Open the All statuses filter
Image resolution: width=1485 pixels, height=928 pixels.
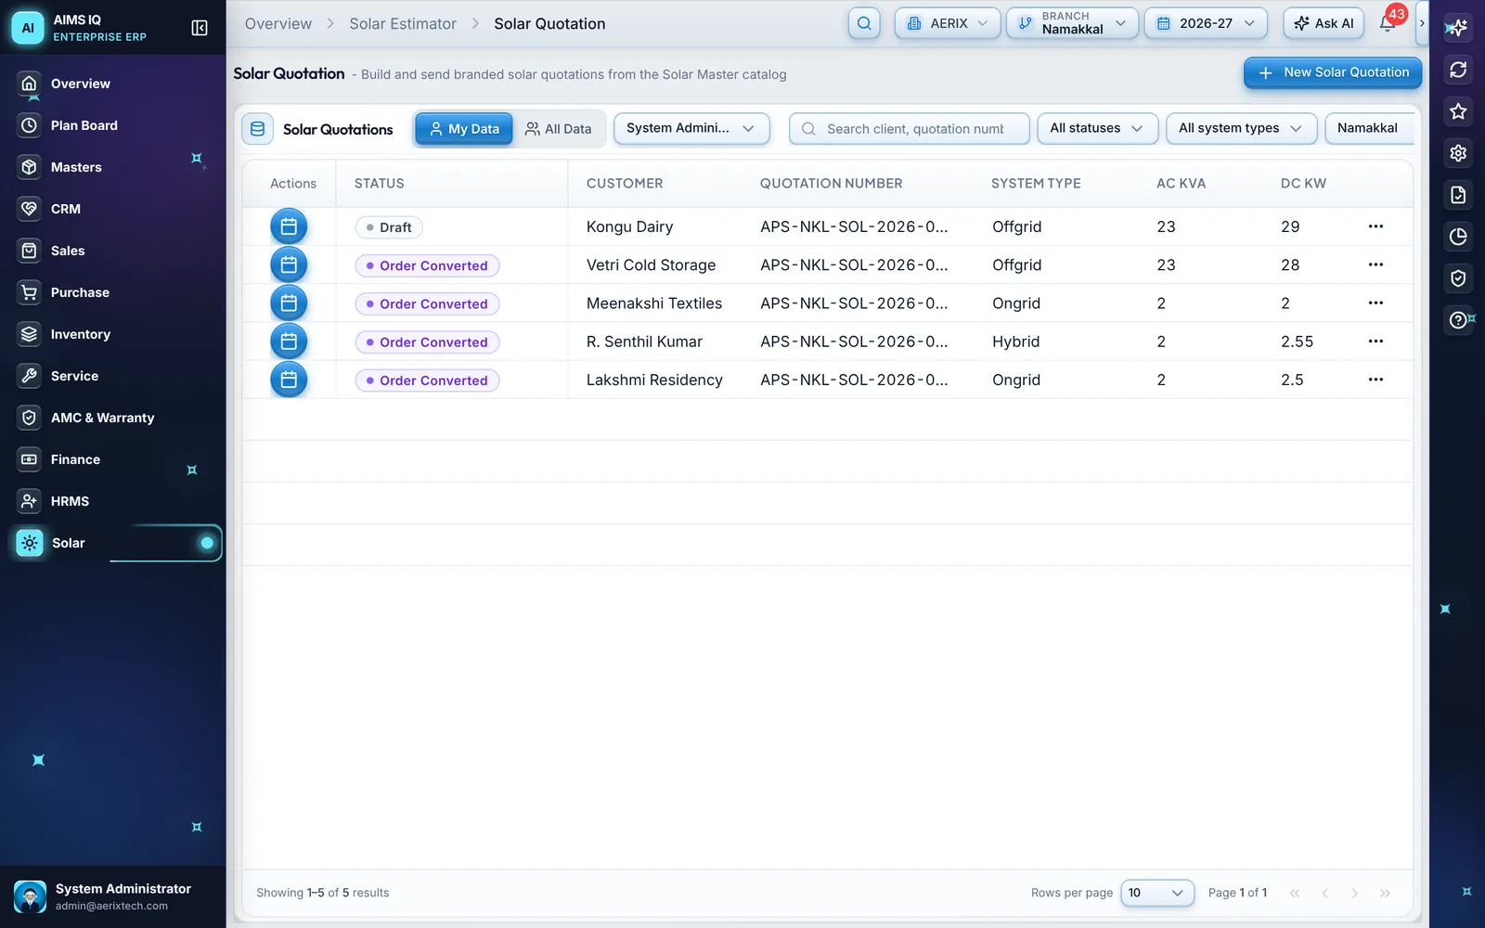[x=1097, y=128]
